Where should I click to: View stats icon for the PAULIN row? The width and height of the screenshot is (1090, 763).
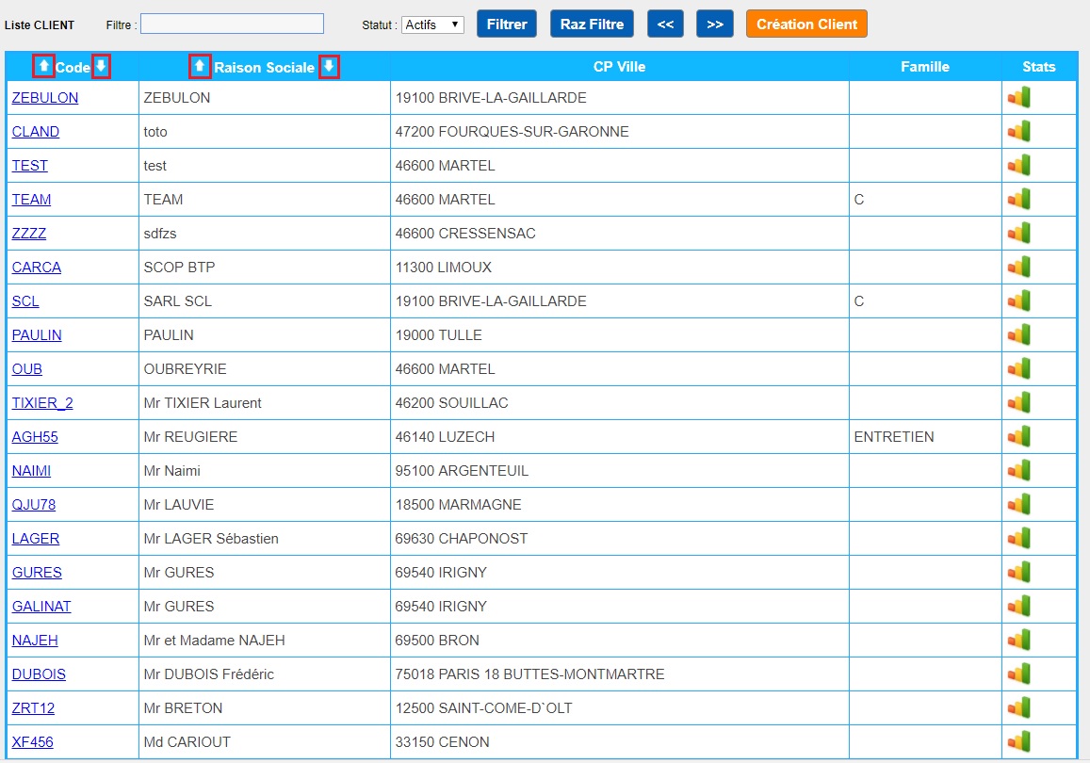[x=1018, y=335]
